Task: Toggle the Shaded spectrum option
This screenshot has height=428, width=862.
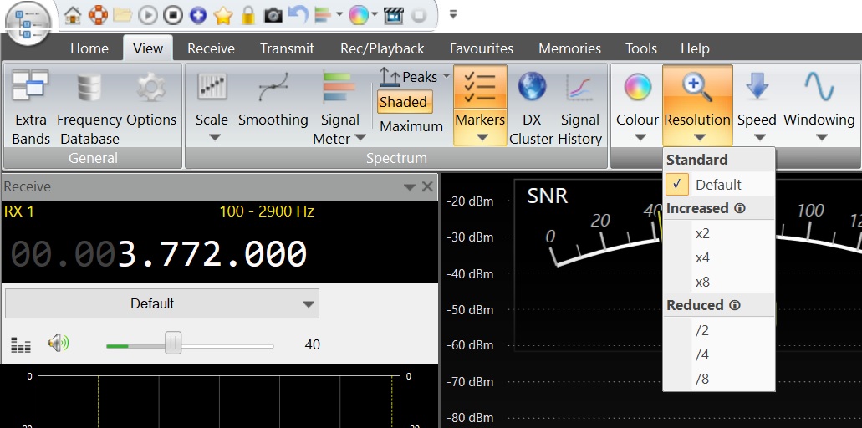Action: click(403, 102)
